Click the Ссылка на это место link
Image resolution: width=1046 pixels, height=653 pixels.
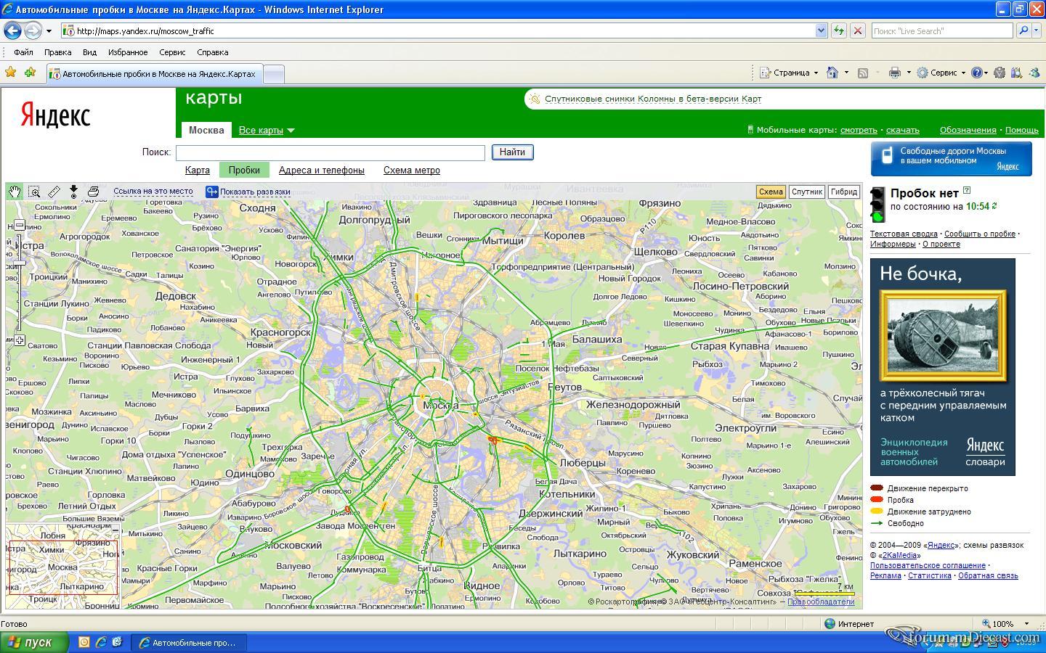tap(153, 192)
